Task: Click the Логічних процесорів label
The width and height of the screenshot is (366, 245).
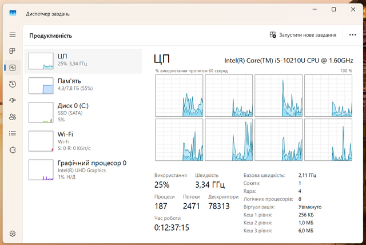Action: pyautogui.click(x=268, y=199)
